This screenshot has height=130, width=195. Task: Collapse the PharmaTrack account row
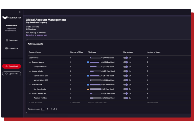coord(30,84)
